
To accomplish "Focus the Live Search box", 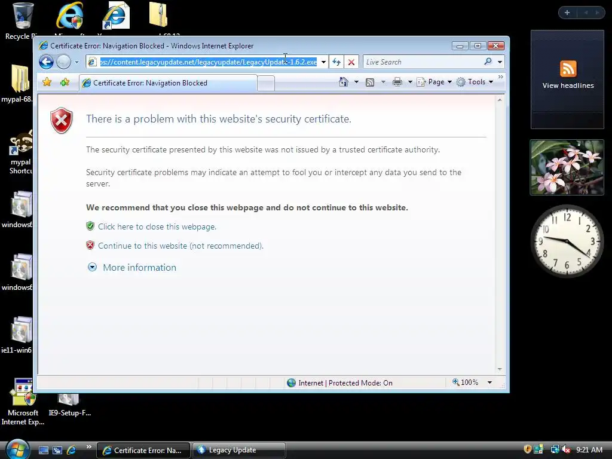I will [x=423, y=62].
